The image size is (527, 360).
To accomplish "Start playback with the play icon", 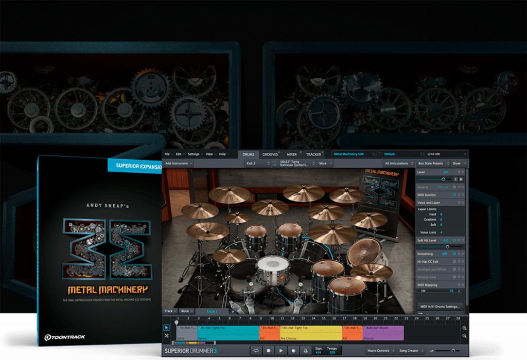I will [280, 351].
